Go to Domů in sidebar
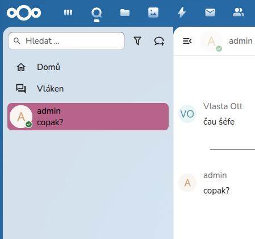The image size is (255, 239). click(48, 67)
